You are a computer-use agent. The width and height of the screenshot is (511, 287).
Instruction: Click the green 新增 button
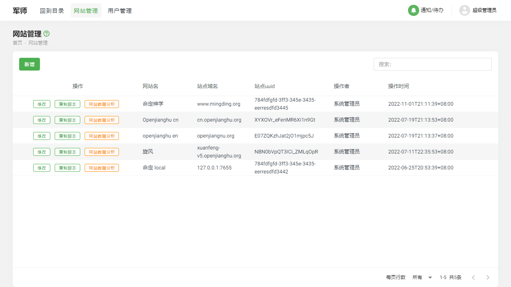[x=29, y=64]
